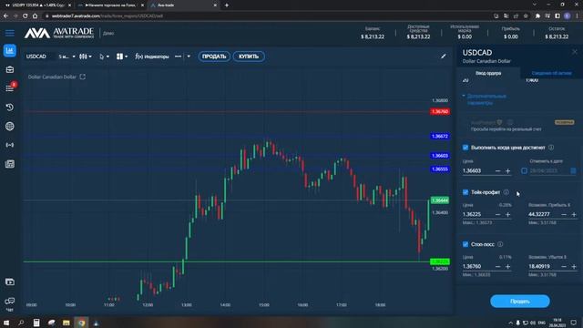Pop out the Dollar Canadian Dollar chart
The height and width of the screenshot is (328, 583).
pyautogui.click(x=83, y=77)
